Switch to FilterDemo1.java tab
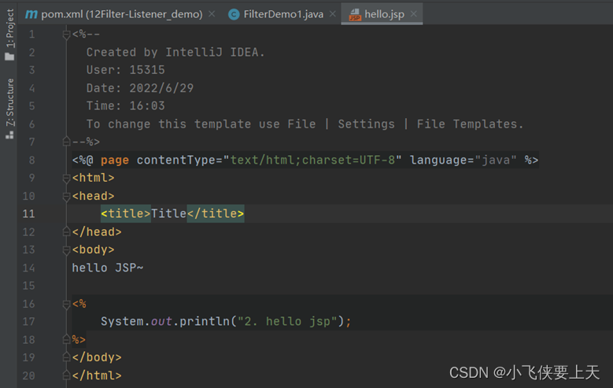The width and height of the screenshot is (613, 388). coord(283,14)
